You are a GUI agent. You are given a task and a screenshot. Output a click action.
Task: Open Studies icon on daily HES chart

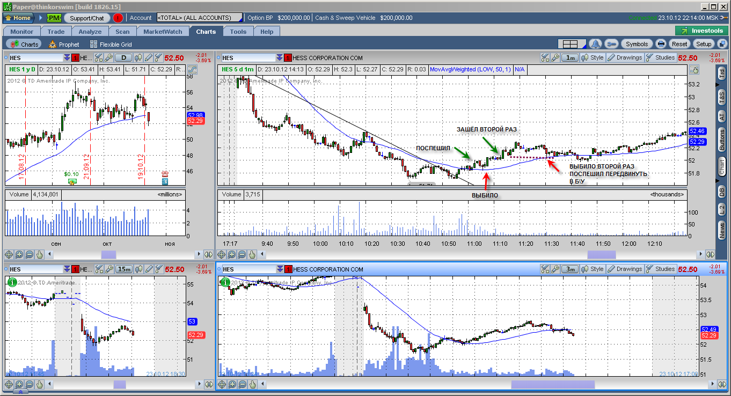click(x=158, y=58)
